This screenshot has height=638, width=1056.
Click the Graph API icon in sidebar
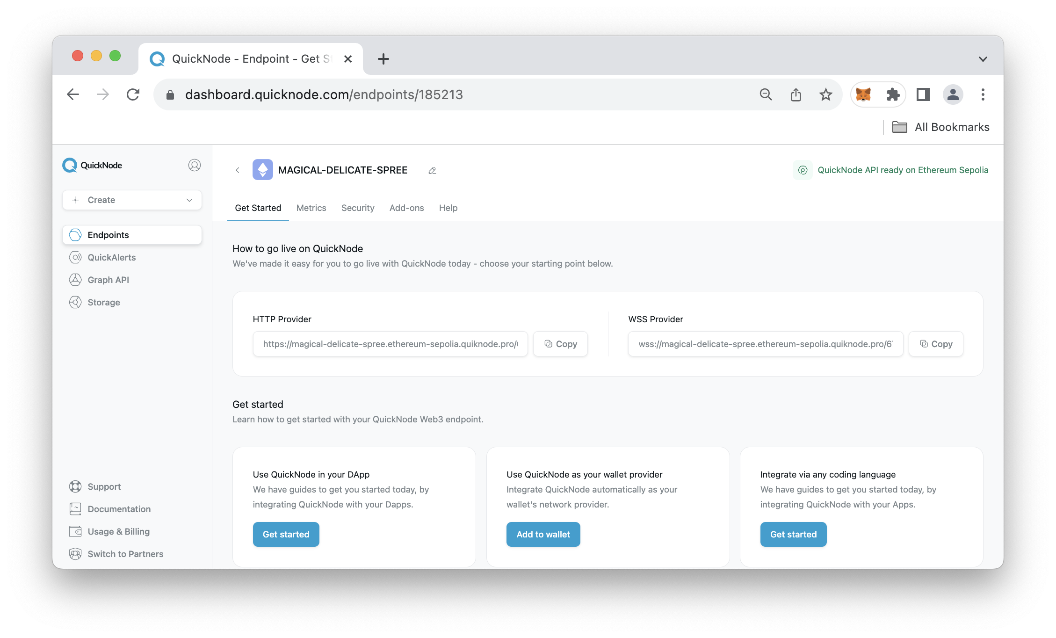(75, 279)
